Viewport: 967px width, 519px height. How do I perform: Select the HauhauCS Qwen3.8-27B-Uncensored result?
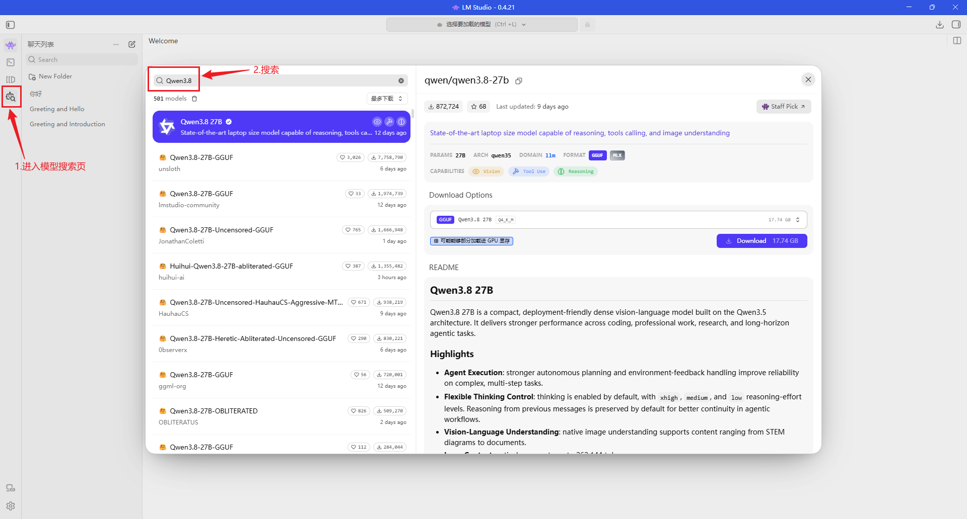coord(282,308)
